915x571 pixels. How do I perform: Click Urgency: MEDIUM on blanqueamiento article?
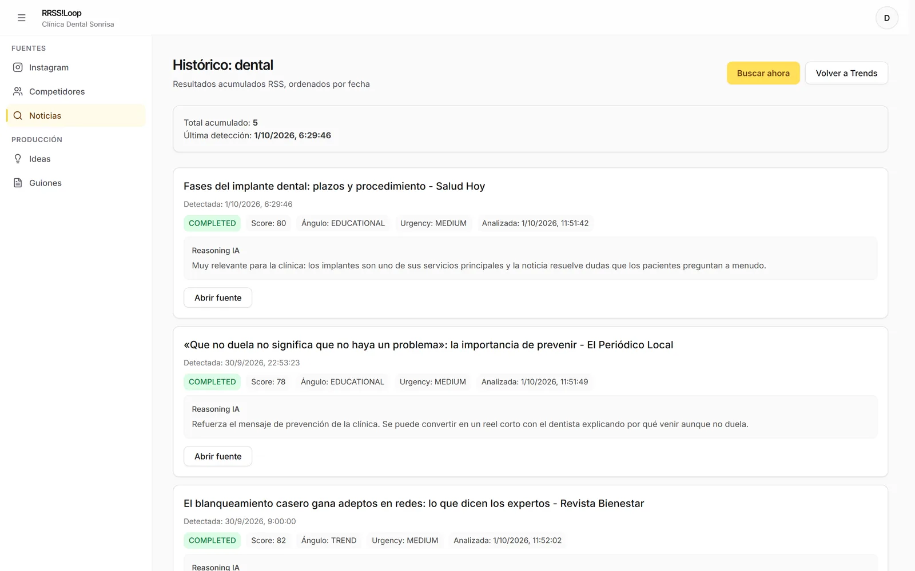coord(405,541)
